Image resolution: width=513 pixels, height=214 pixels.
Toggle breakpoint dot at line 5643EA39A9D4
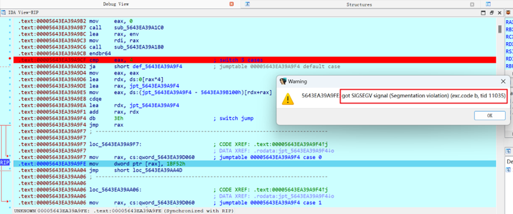[x=9, y=72]
